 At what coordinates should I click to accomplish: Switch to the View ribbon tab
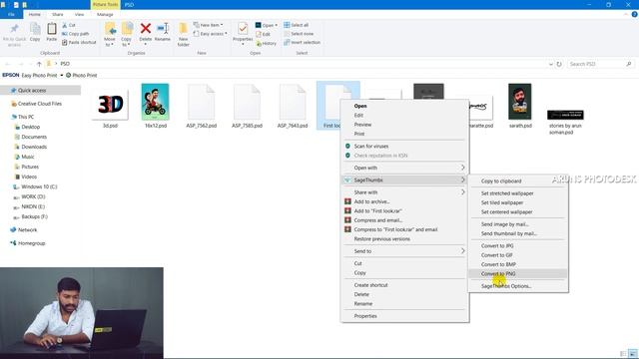point(80,14)
